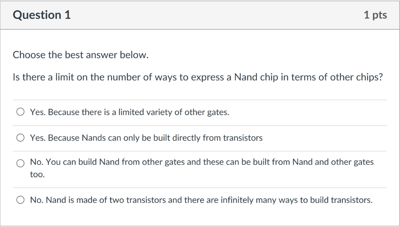Select the radio button beside the second 'Yes' option
Viewport: 400px width, 227px height.
(20, 137)
